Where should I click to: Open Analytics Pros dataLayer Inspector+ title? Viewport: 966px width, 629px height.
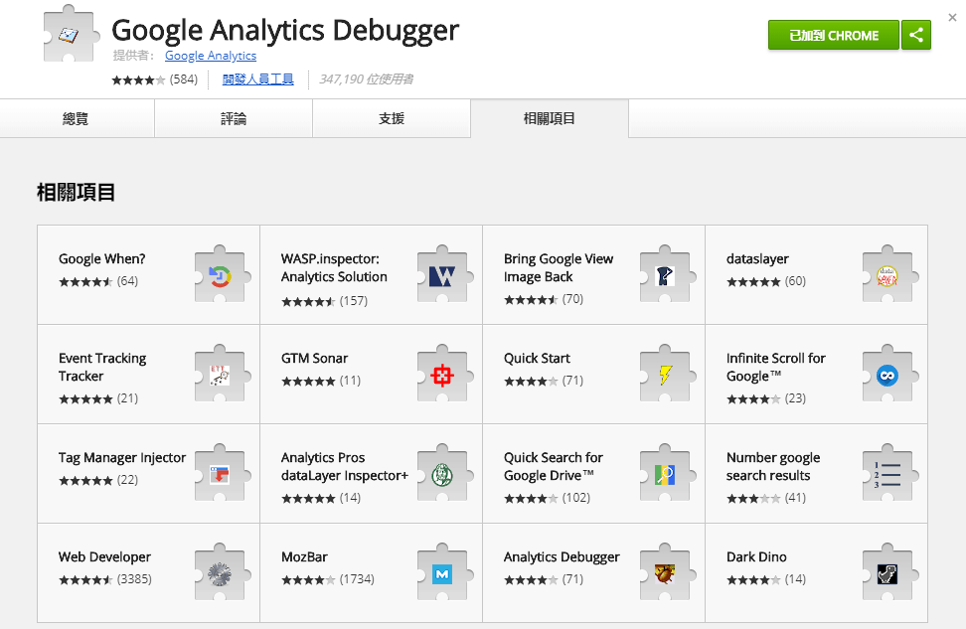click(x=345, y=466)
